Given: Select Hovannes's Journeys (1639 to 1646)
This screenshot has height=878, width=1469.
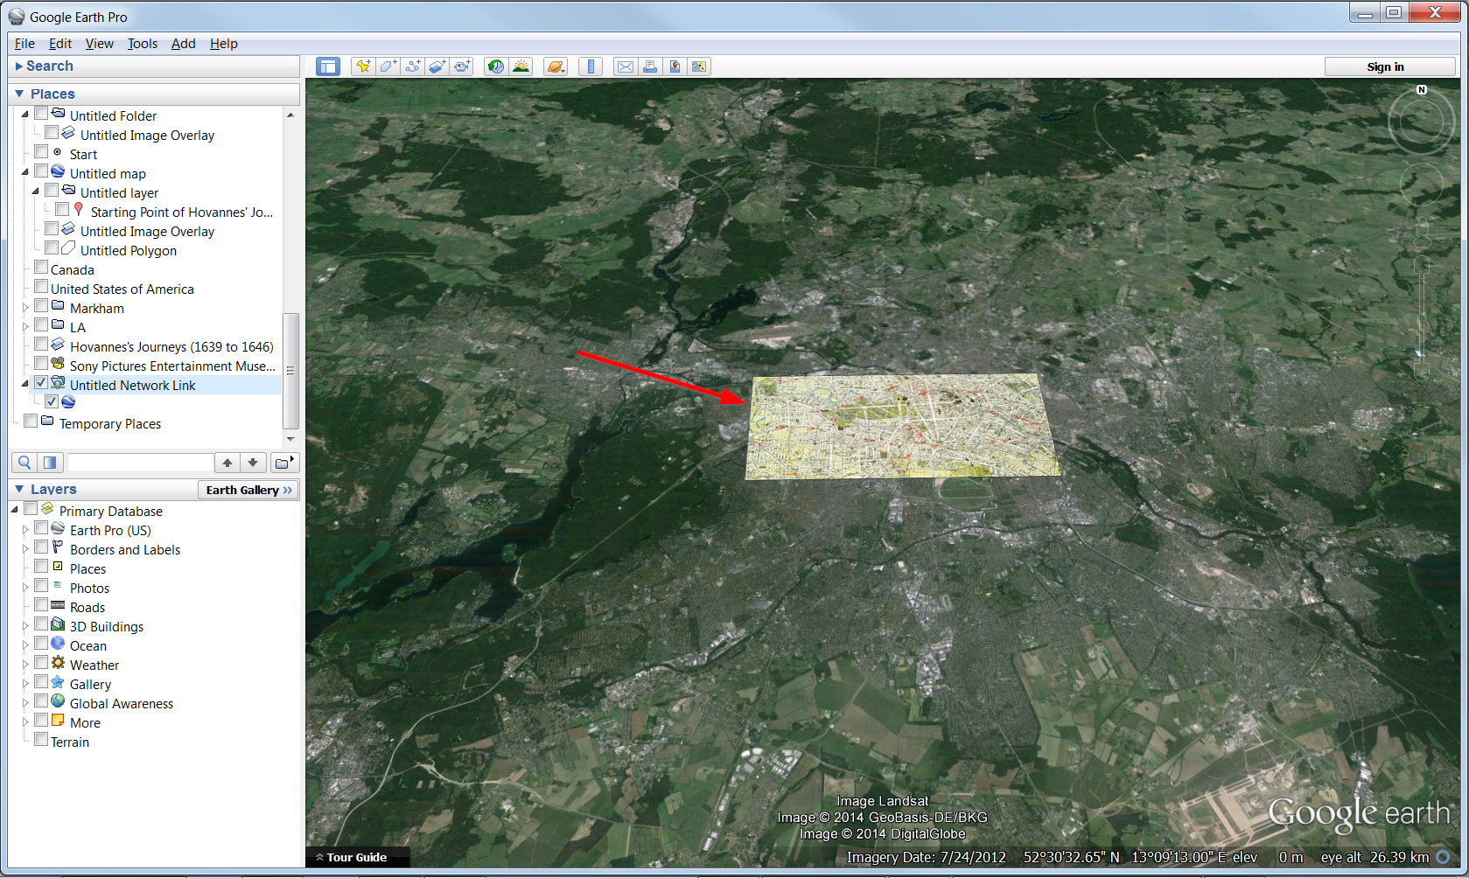Looking at the screenshot, I should (171, 346).
